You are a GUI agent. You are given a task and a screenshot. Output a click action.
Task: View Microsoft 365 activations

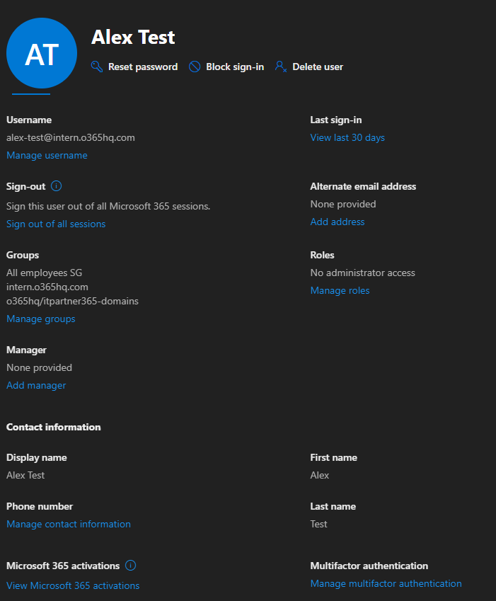click(73, 585)
